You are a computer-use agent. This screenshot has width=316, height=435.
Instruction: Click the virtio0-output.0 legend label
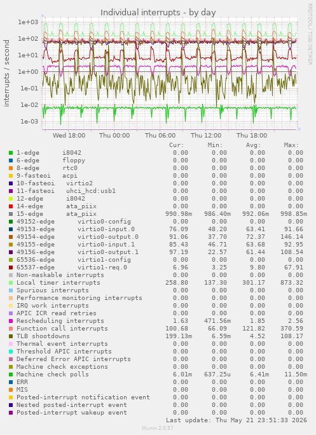pos(108,237)
